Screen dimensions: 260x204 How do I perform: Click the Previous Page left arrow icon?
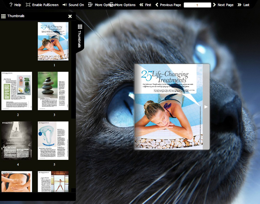coord(157,5)
